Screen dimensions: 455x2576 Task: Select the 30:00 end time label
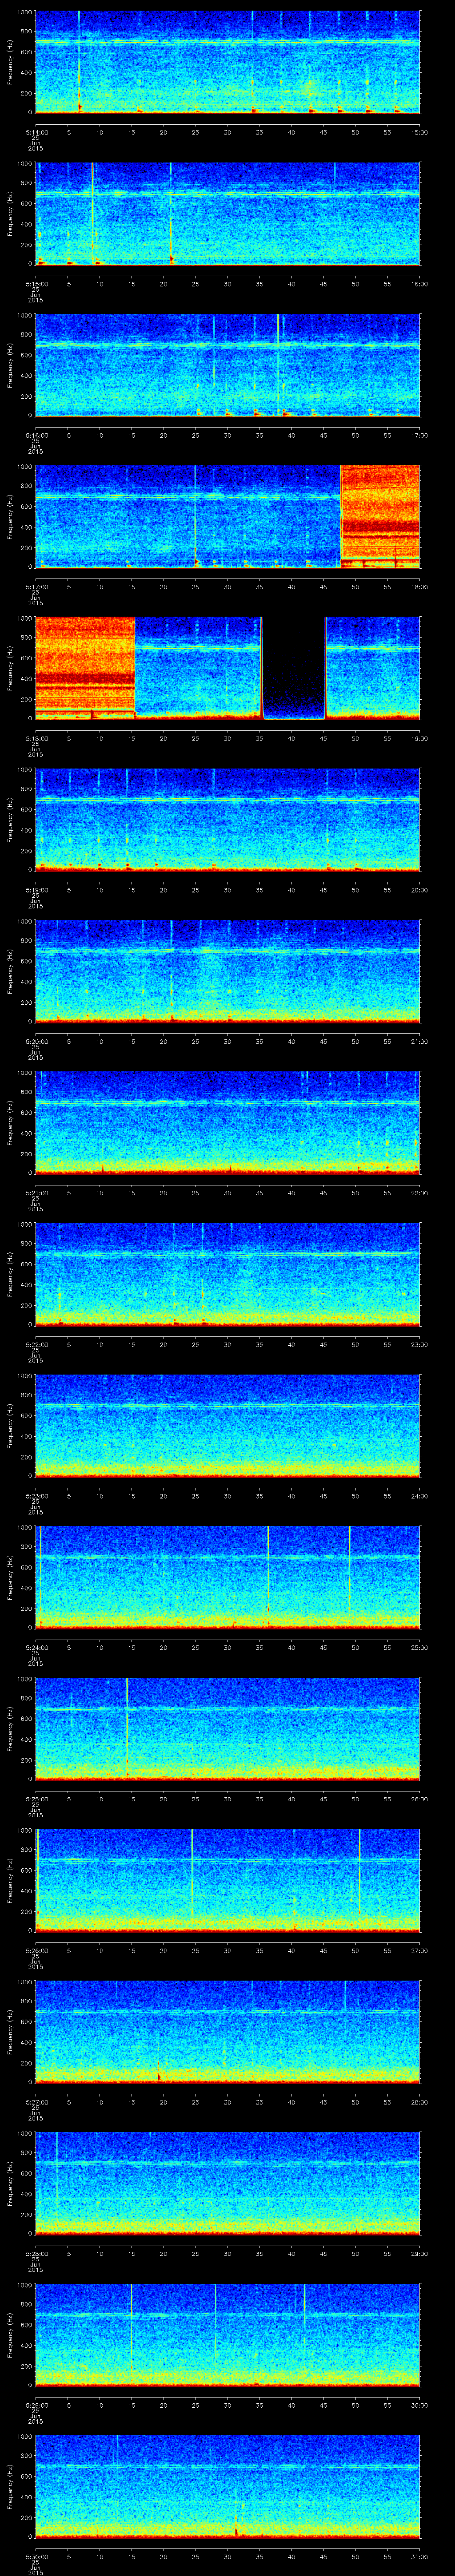[x=419, y=2405]
